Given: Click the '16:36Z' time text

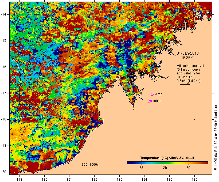Looking at the screenshot, I should tap(187, 58).
